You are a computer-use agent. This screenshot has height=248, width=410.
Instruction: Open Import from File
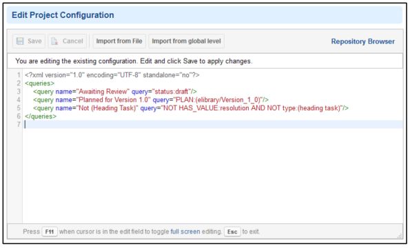click(119, 41)
